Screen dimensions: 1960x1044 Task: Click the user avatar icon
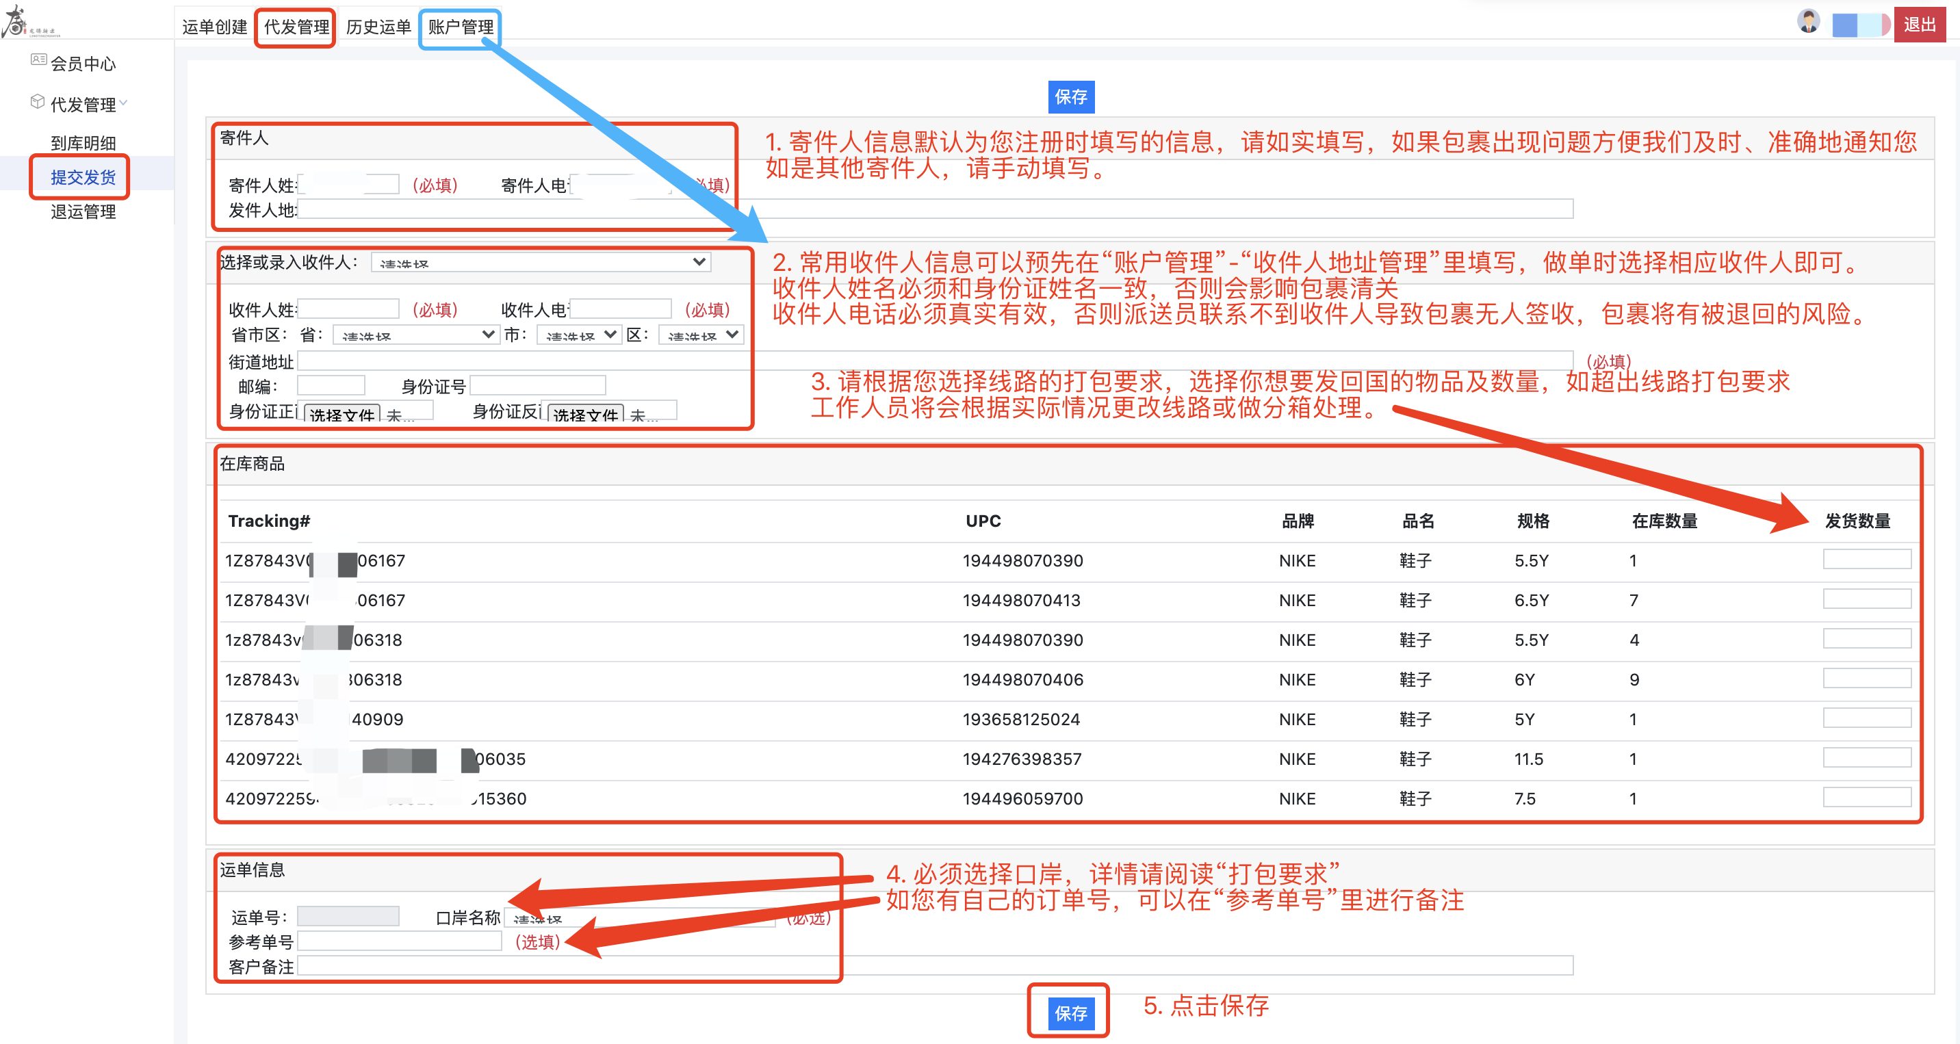1808,21
